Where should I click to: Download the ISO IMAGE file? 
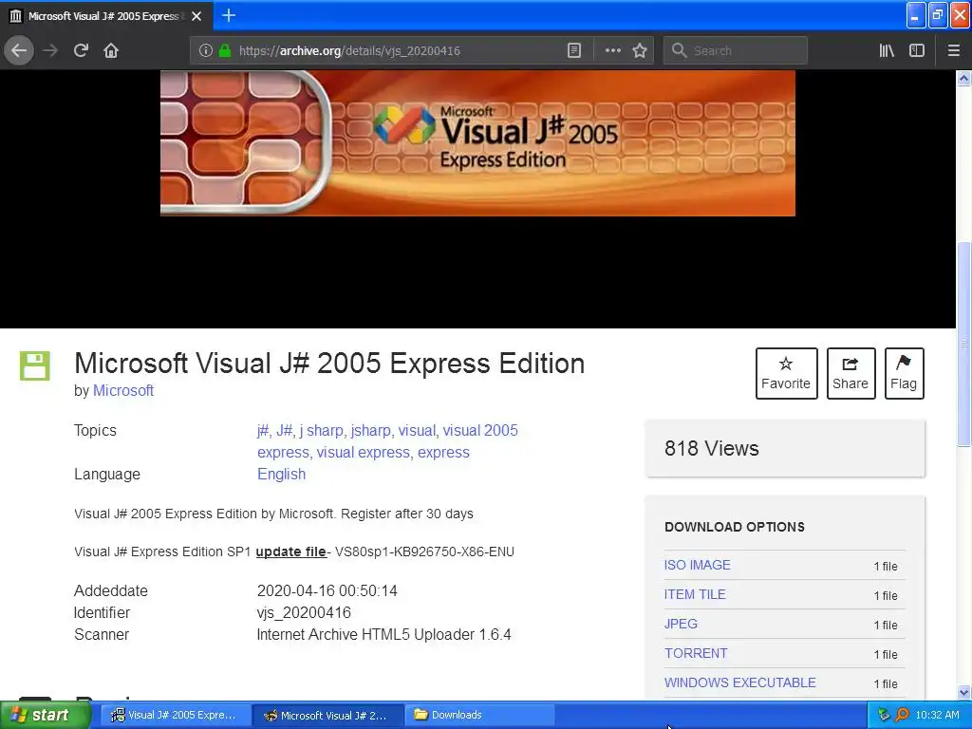(698, 565)
